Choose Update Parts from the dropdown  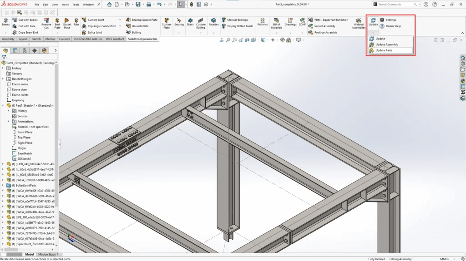(x=384, y=50)
